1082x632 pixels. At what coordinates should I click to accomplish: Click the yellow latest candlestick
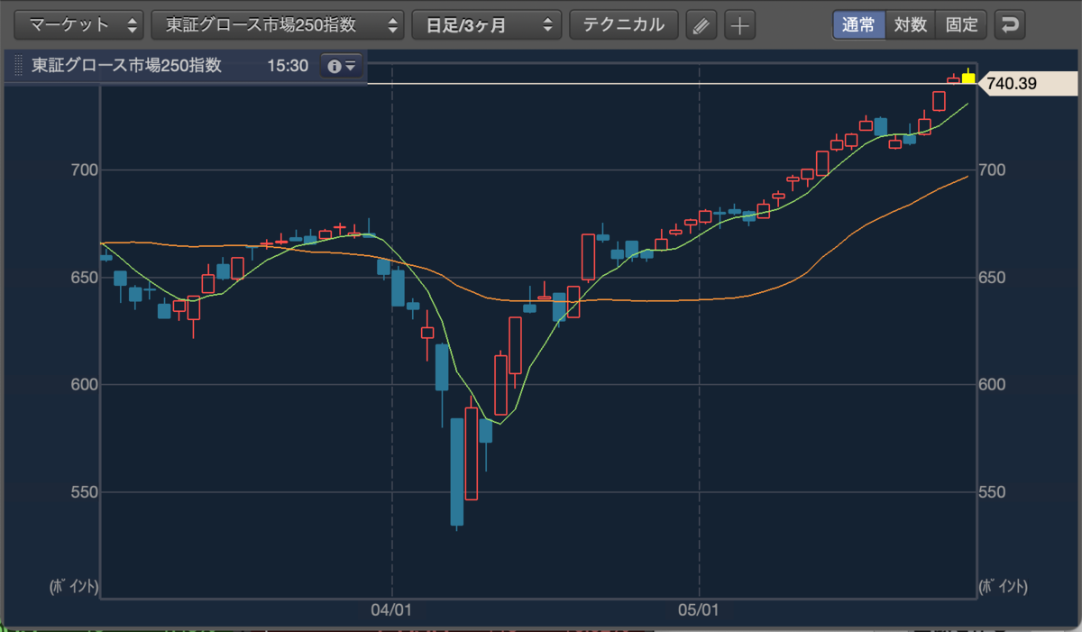pos(968,78)
